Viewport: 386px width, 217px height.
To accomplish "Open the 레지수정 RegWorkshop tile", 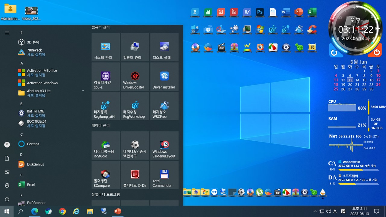I will [x=135, y=106].
